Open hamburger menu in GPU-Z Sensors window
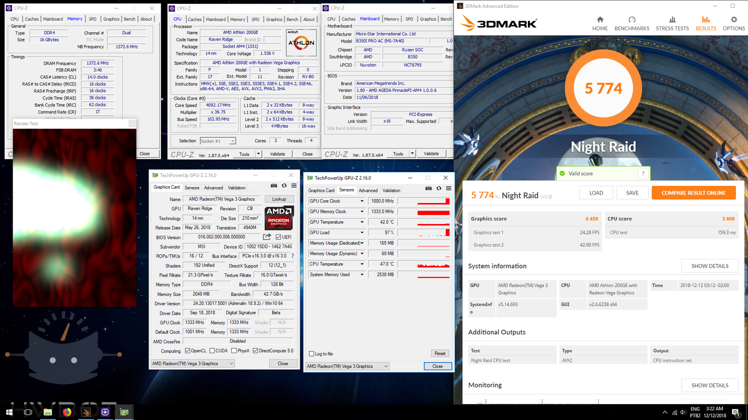The image size is (748, 420). pyautogui.click(x=448, y=189)
